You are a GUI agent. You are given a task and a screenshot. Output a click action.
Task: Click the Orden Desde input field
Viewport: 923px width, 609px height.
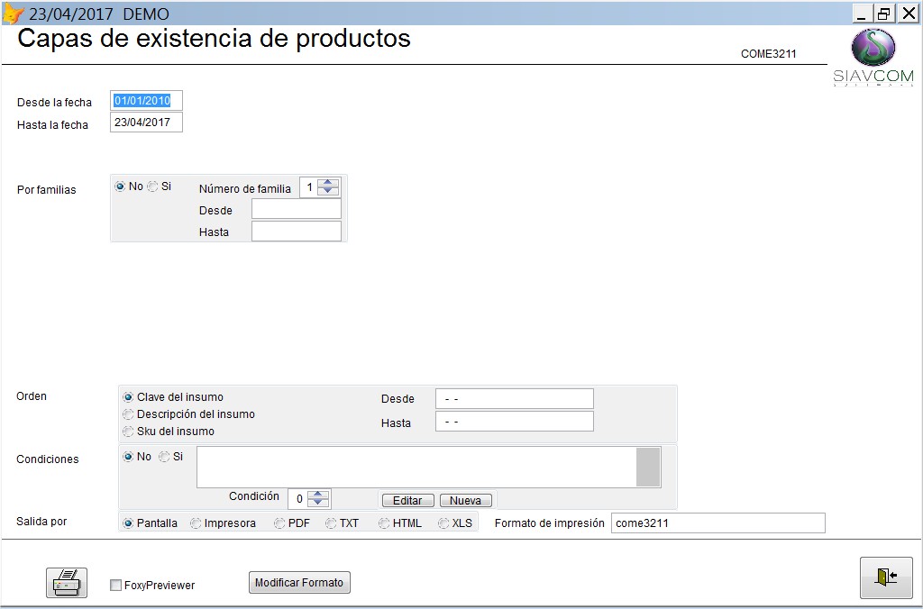(x=515, y=398)
